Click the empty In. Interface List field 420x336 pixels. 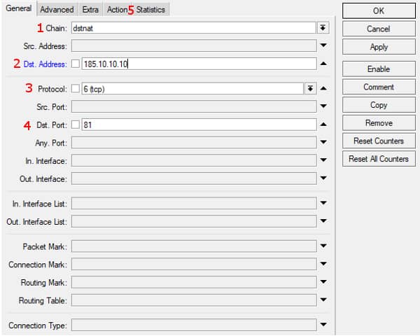[x=194, y=204]
